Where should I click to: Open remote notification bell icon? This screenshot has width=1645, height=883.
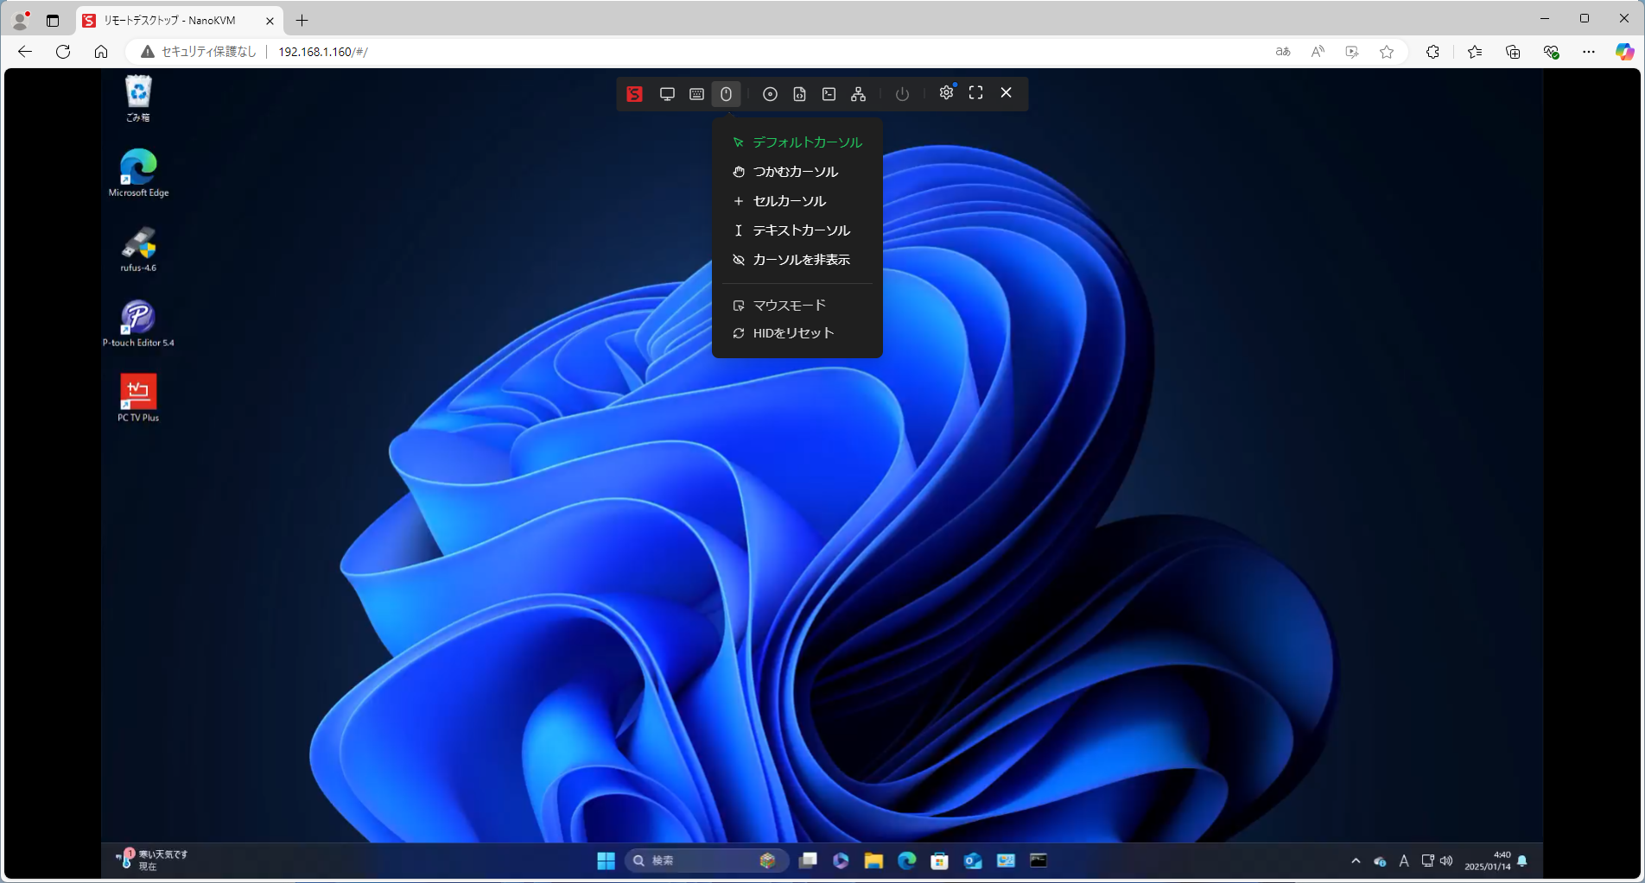1522,861
